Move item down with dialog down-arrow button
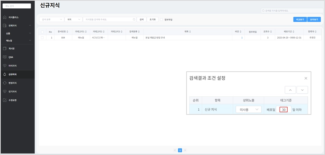Screen dimensions: 325x155 point(302,90)
